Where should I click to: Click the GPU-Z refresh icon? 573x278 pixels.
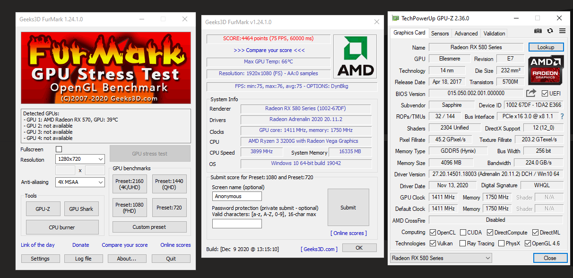(550, 31)
